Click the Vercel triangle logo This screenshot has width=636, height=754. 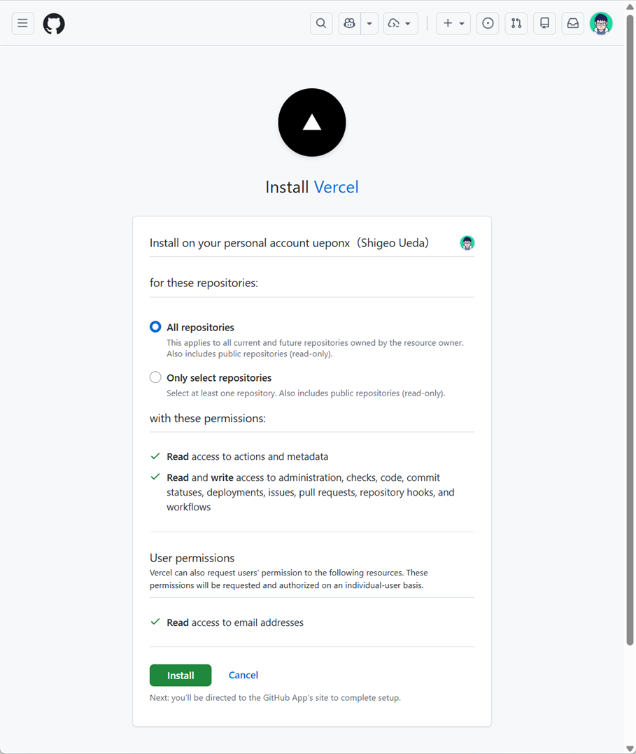(x=312, y=123)
